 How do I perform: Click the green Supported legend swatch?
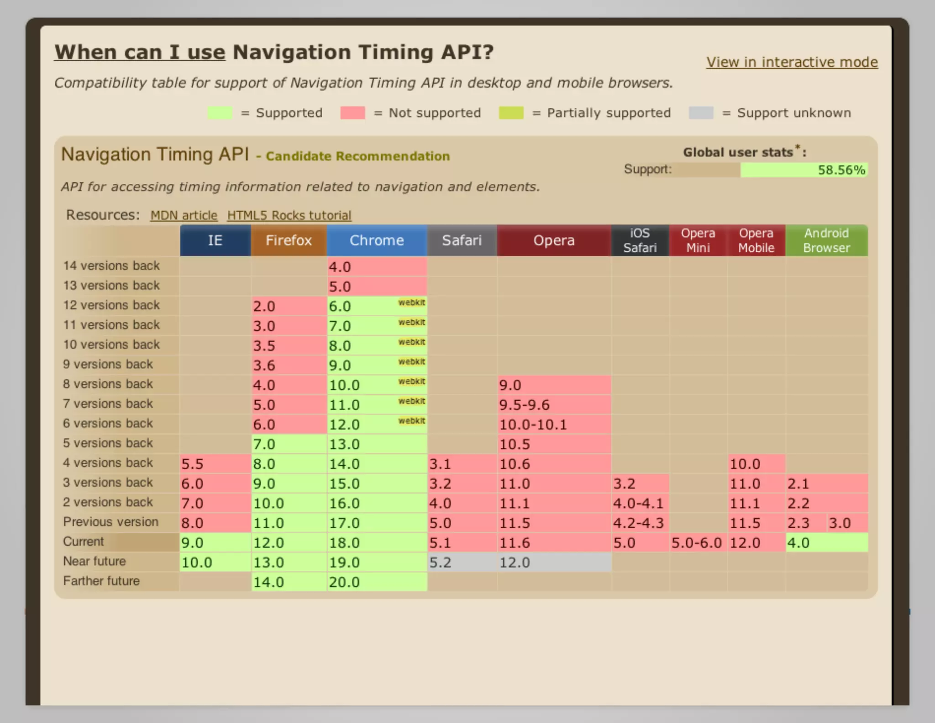tap(220, 113)
